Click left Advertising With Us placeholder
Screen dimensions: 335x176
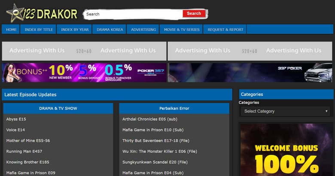pyautogui.click(x=84, y=51)
